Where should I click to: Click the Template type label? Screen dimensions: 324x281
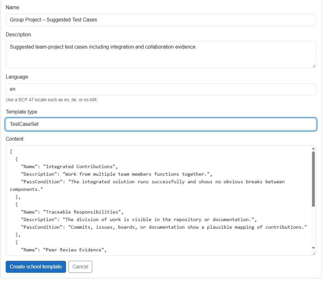pos(21,112)
